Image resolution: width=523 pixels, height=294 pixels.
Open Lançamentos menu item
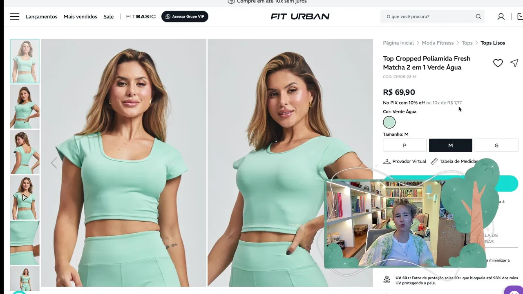[x=41, y=17]
